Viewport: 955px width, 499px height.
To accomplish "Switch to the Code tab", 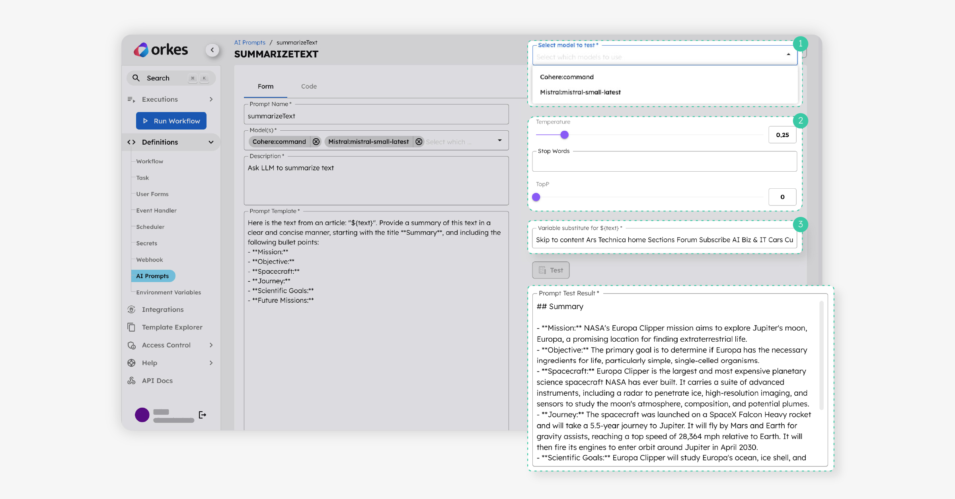I will [308, 86].
